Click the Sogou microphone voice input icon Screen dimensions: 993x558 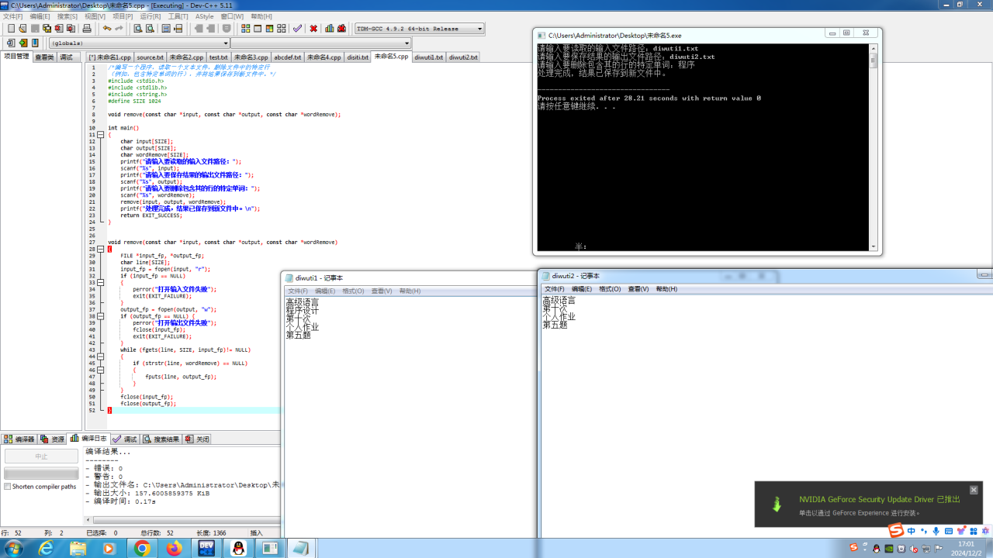[936, 531]
